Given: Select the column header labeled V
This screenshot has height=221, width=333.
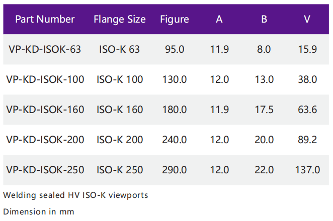Looking at the screenshot, I should [307, 20].
